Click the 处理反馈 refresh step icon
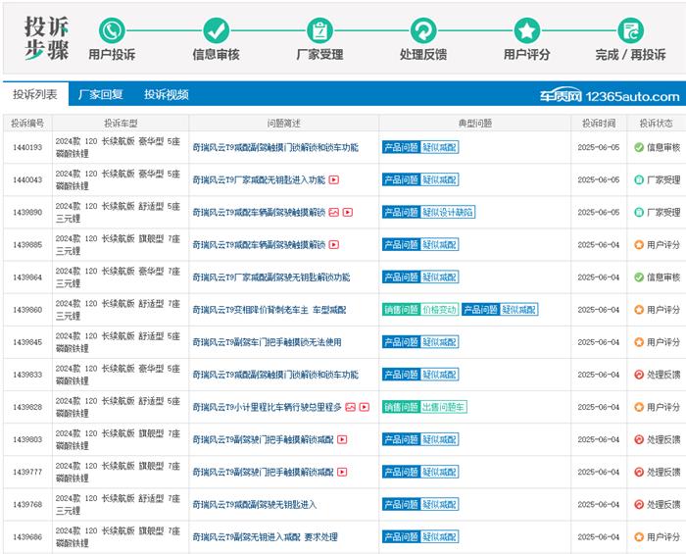The width and height of the screenshot is (686, 554). (423, 30)
